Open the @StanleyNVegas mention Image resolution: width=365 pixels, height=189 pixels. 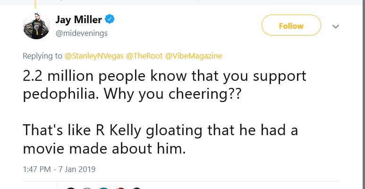coord(93,56)
